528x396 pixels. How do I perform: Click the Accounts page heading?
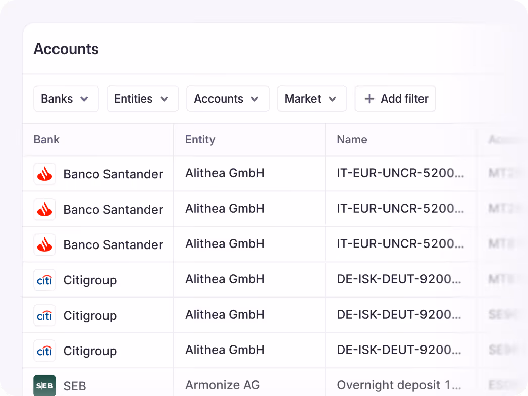point(66,49)
